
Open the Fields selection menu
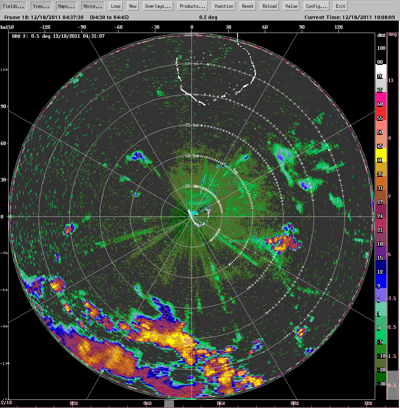[x=13, y=6]
